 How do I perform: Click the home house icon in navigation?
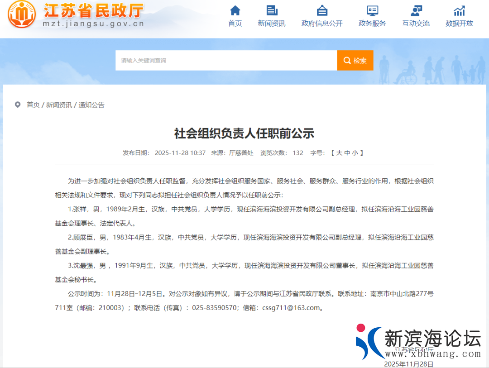pyautogui.click(x=235, y=10)
